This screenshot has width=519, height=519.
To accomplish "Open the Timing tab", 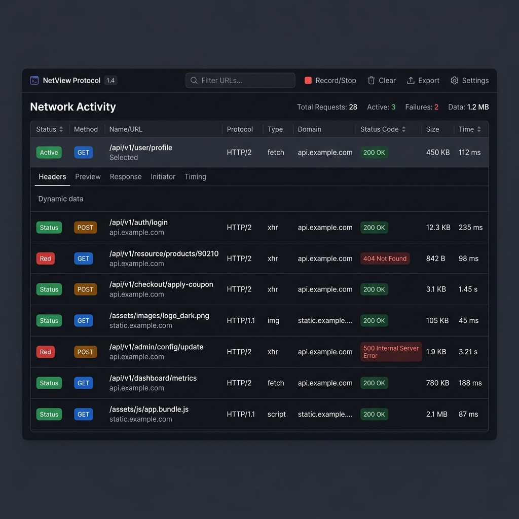I will pyautogui.click(x=195, y=177).
